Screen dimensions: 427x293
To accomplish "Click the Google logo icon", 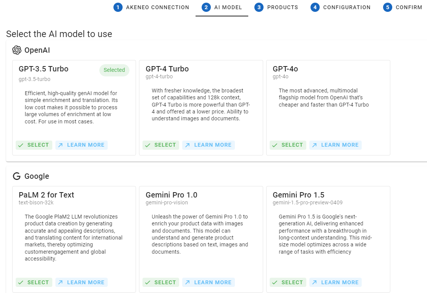I will click(x=16, y=176).
